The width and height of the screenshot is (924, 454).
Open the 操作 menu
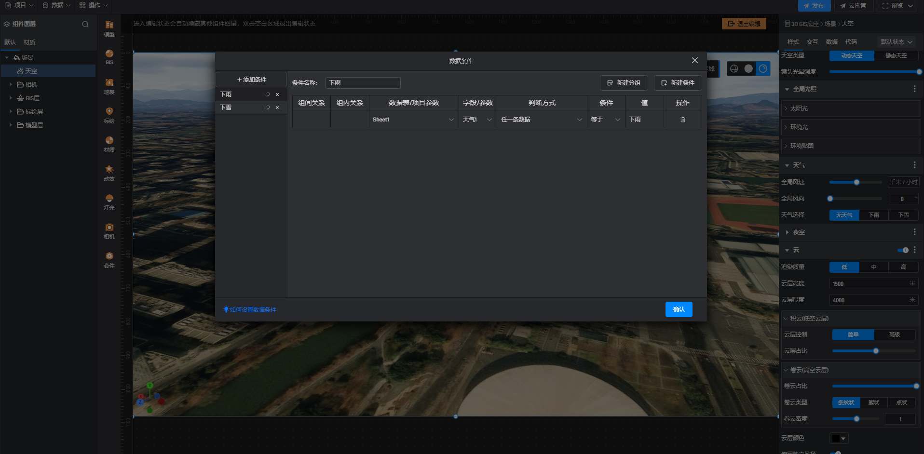click(94, 5)
